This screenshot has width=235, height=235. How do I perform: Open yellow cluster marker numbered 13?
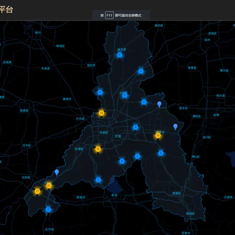(158, 136)
